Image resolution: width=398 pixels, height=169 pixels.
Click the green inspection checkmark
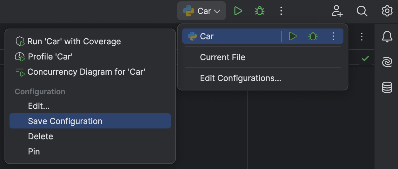coord(365,59)
